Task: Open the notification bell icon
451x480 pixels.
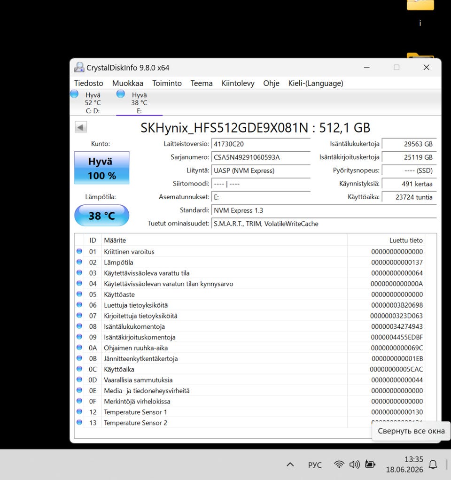Action: pyautogui.click(x=433, y=465)
